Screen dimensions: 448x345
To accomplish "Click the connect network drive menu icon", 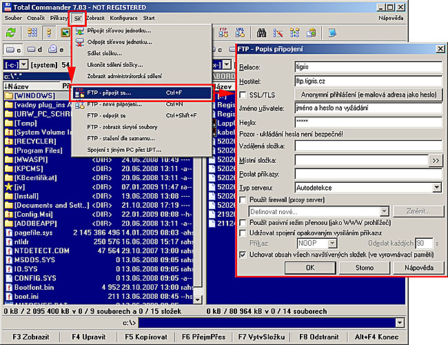I will pyautogui.click(x=80, y=30).
